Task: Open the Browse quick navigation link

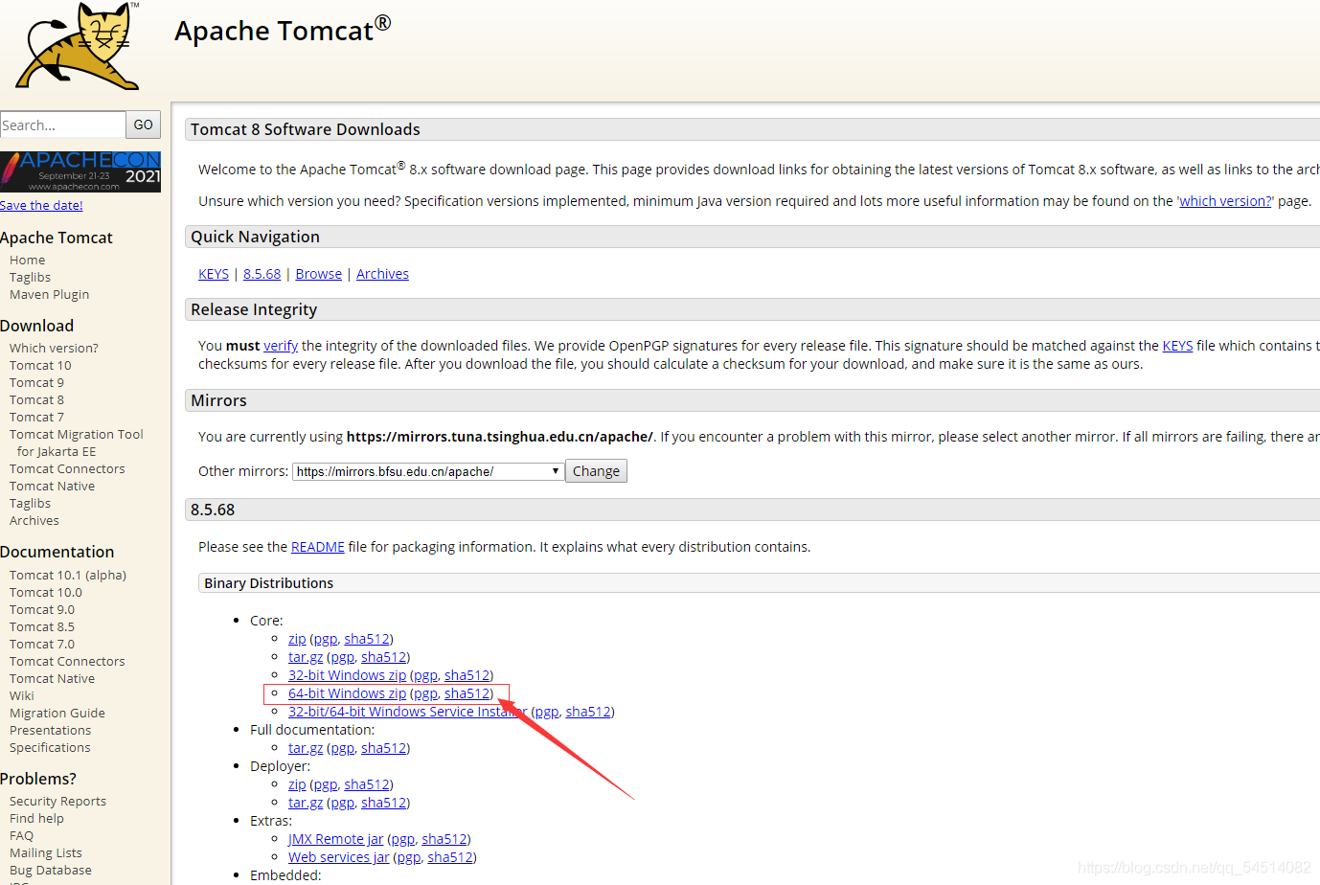Action: [319, 274]
